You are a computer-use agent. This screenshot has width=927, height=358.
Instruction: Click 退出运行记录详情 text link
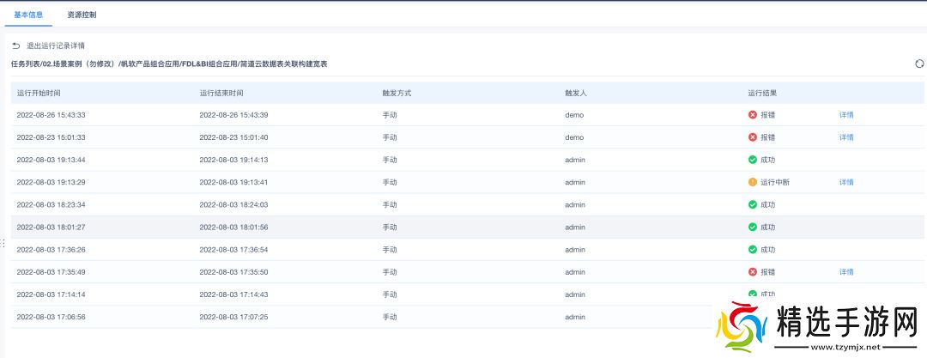click(x=55, y=46)
